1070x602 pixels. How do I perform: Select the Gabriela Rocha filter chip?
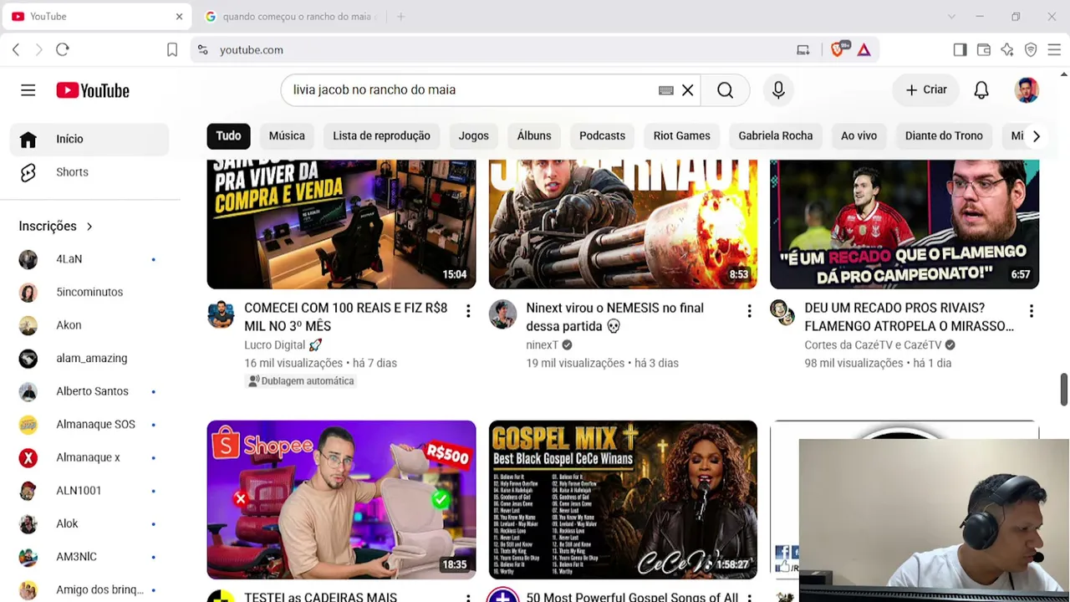click(x=775, y=136)
